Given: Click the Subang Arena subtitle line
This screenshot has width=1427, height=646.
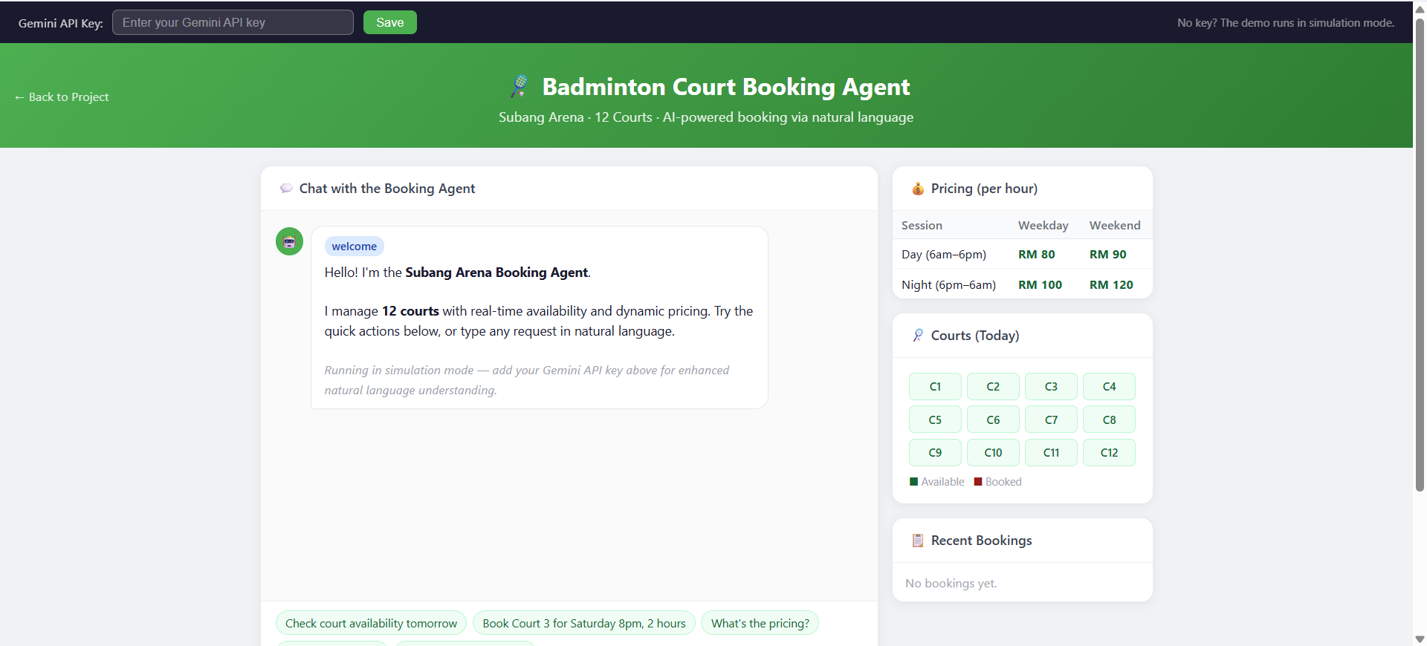Looking at the screenshot, I should 706,117.
